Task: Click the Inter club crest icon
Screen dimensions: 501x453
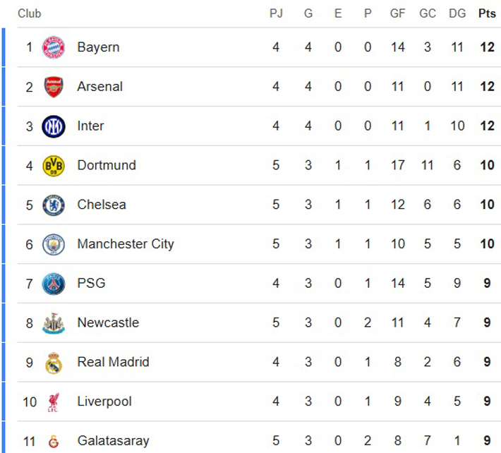Action: (x=53, y=126)
